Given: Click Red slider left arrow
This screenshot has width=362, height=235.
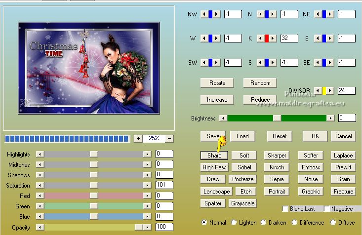Looking at the screenshot, I should (40, 196).
